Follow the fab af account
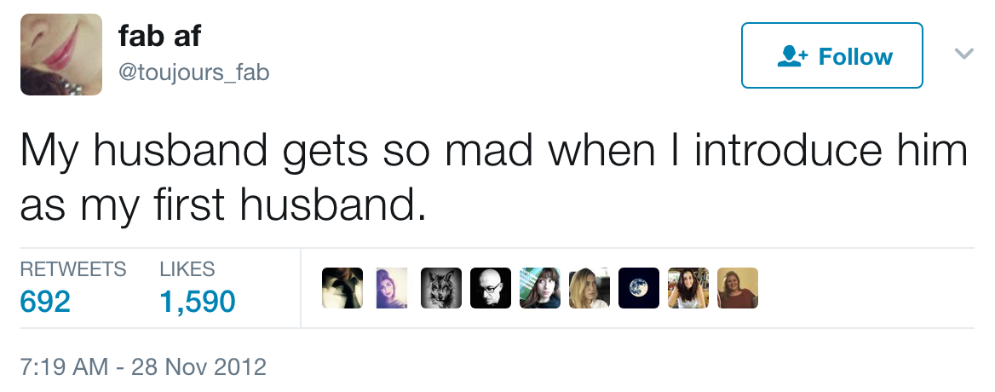 (832, 56)
